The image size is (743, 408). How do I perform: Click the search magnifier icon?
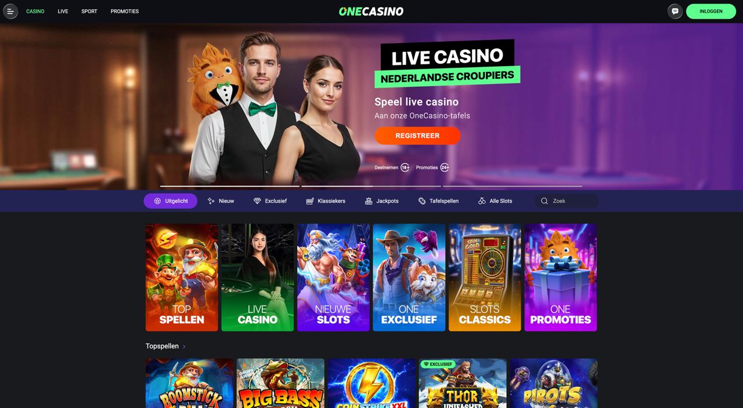[544, 201]
